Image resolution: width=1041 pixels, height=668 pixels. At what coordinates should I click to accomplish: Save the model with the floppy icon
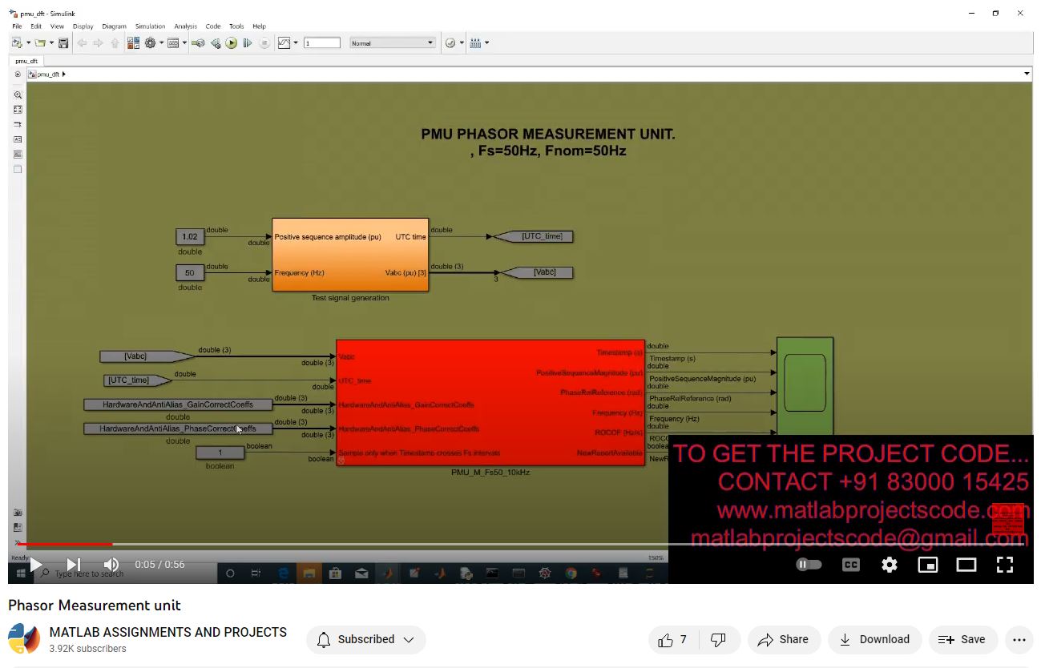point(63,43)
